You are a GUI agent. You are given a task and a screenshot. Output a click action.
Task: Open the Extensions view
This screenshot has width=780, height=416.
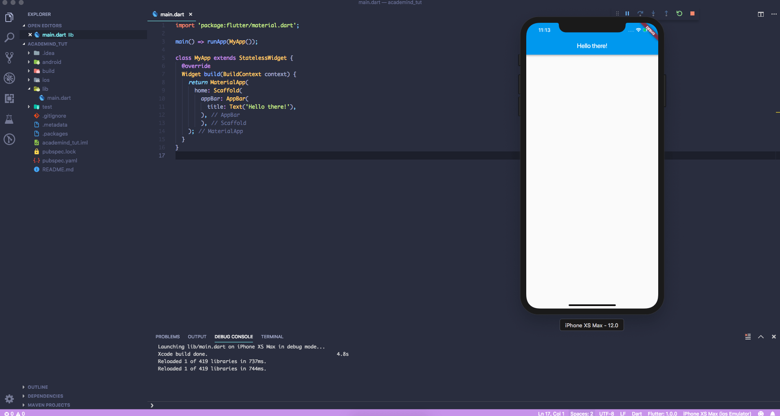tap(9, 99)
